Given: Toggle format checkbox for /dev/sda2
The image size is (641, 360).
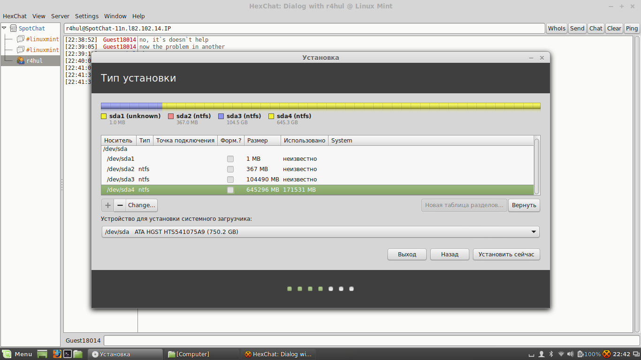Looking at the screenshot, I should coord(230,169).
